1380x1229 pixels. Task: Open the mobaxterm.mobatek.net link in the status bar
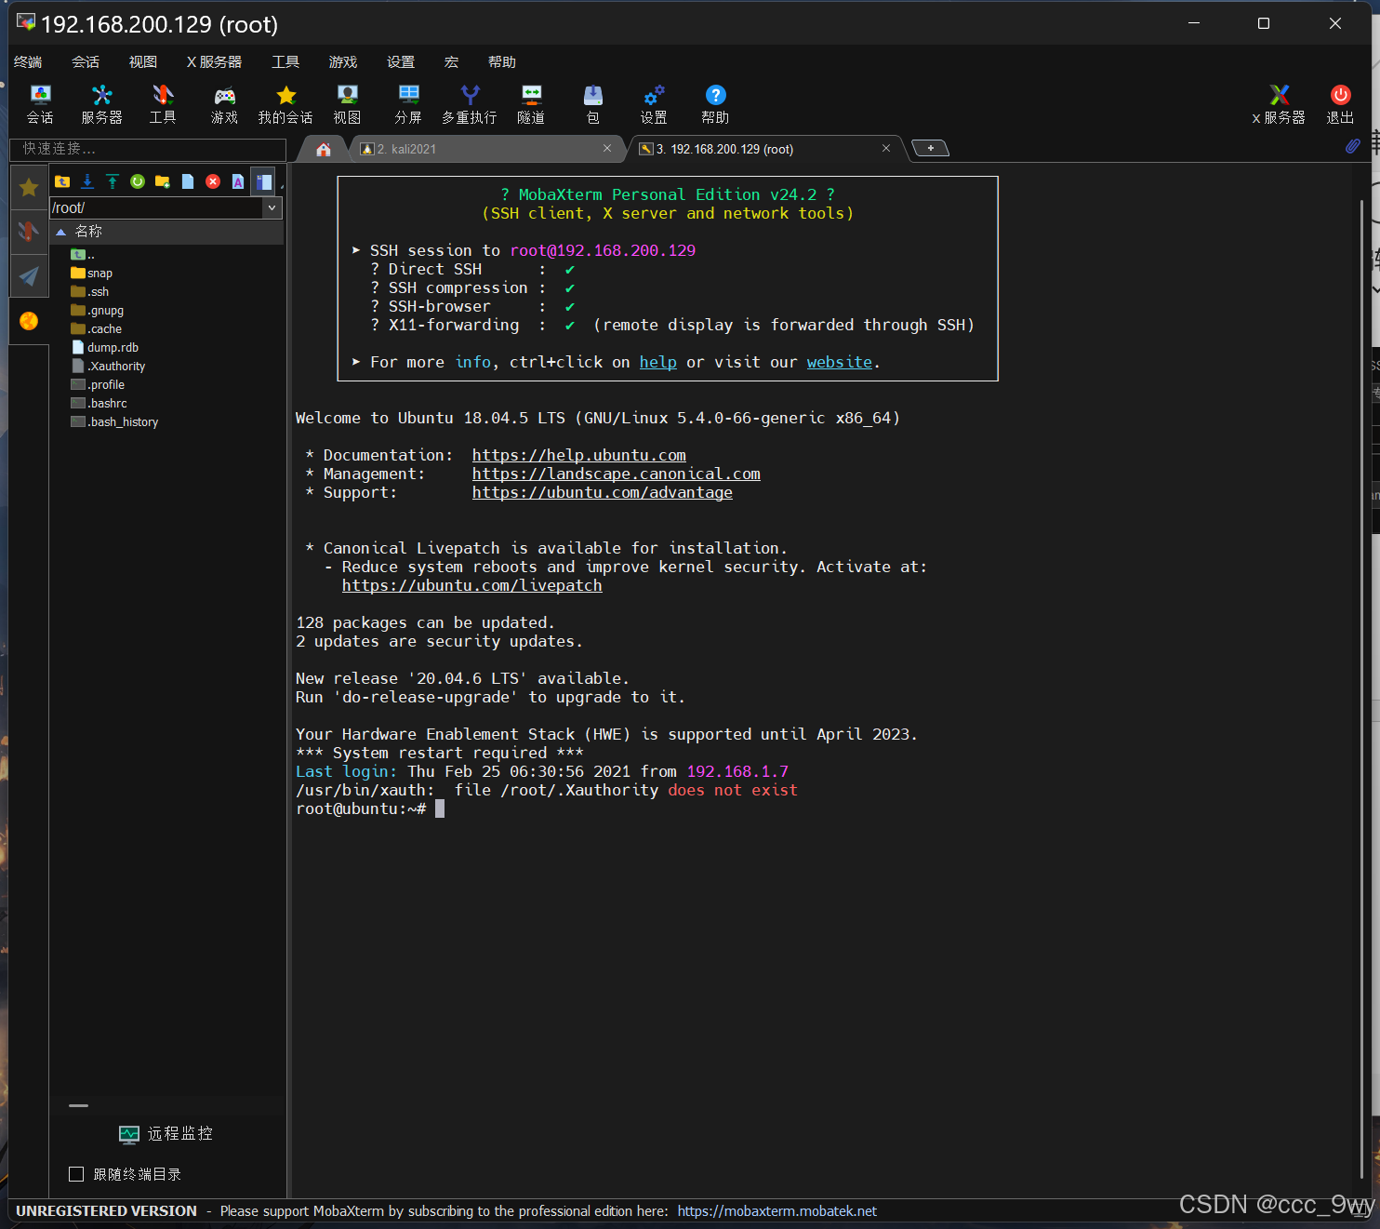[x=776, y=1210]
